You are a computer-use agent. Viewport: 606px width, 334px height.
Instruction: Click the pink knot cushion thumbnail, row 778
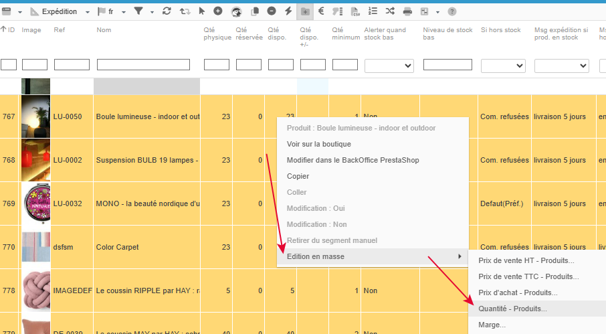pyautogui.click(x=35, y=290)
